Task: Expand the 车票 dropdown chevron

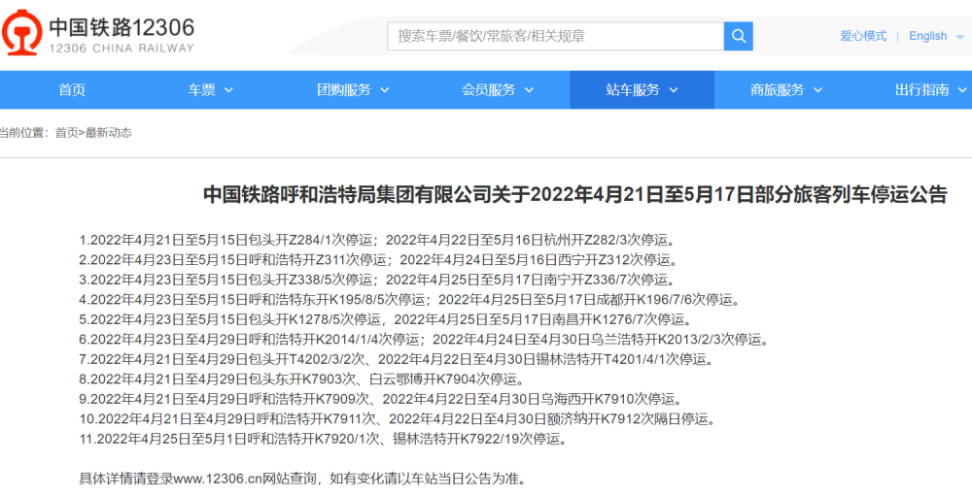Action: [228, 90]
